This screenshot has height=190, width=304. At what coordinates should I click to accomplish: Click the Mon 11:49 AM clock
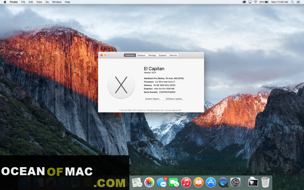click(x=280, y=2)
